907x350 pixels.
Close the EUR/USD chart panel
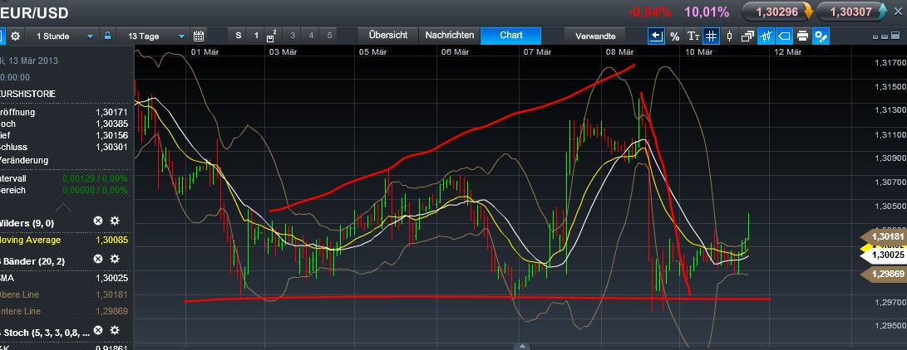pos(898,12)
